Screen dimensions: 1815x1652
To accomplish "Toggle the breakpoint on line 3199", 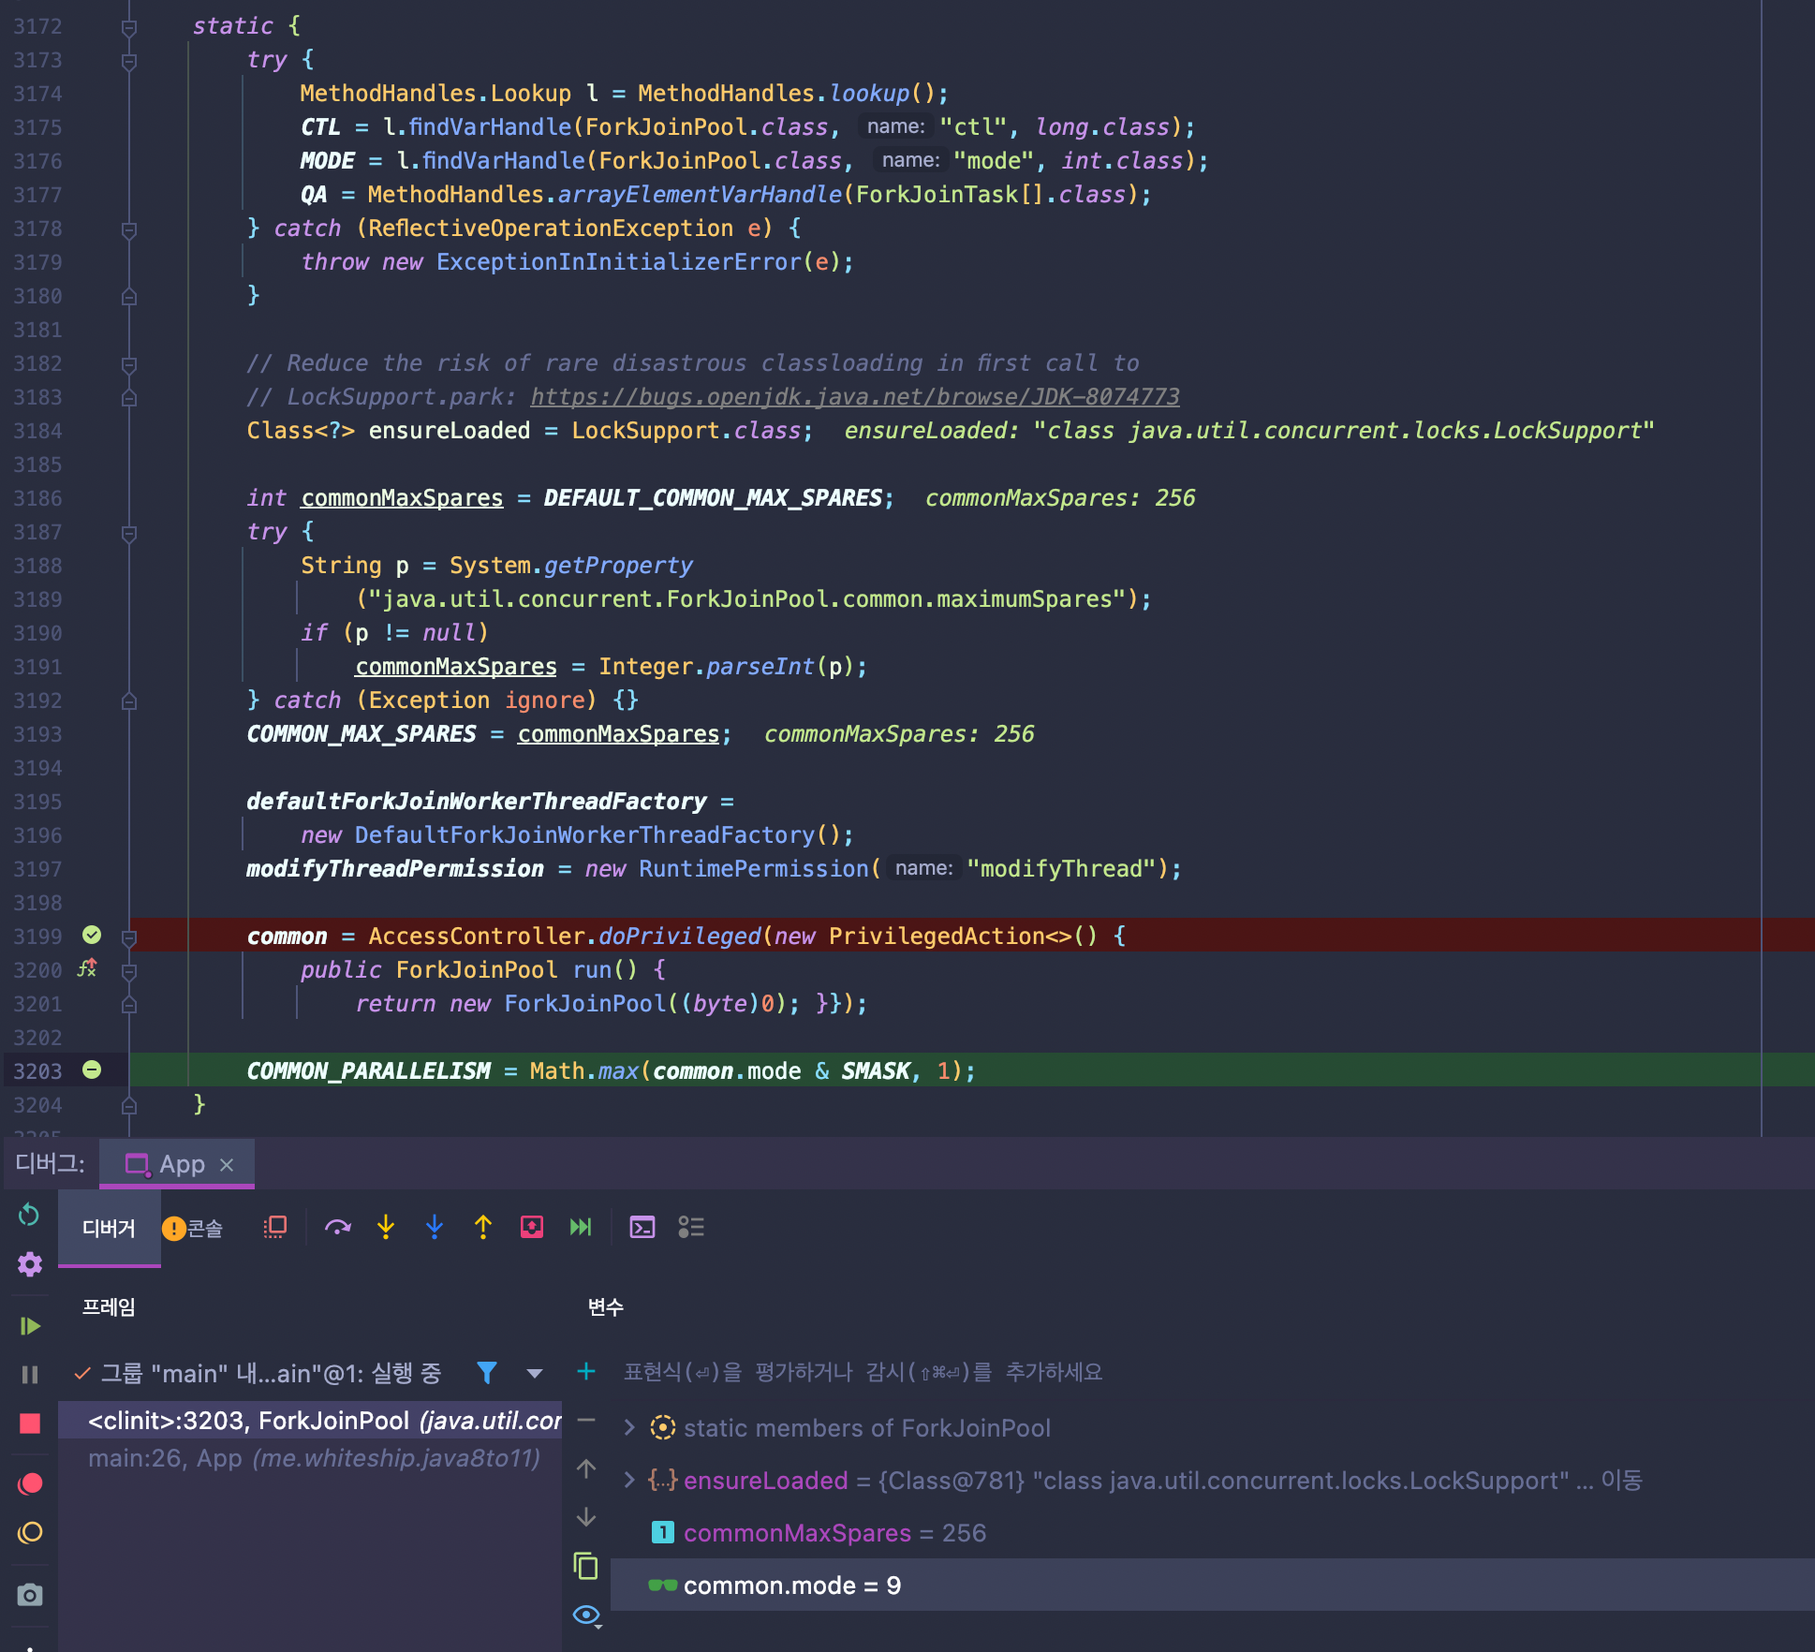I will click(x=92, y=935).
